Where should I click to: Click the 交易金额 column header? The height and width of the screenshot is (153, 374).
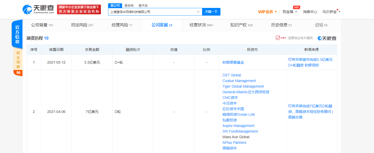92,50
